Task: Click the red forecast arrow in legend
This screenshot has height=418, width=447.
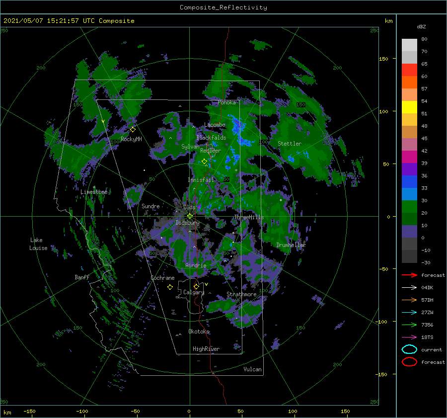Action: pos(409,275)
